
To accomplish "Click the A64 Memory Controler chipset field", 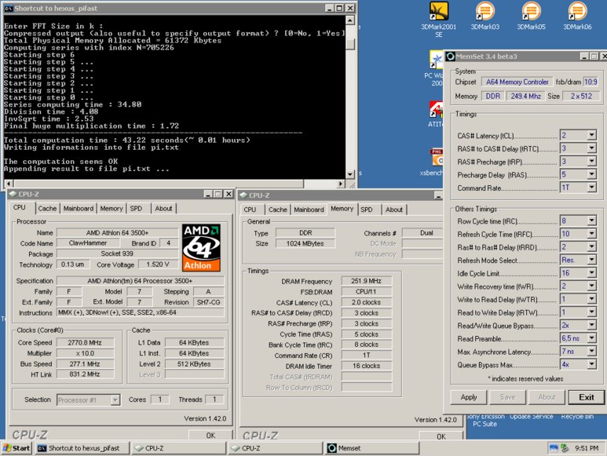I will tap(517, 82).
